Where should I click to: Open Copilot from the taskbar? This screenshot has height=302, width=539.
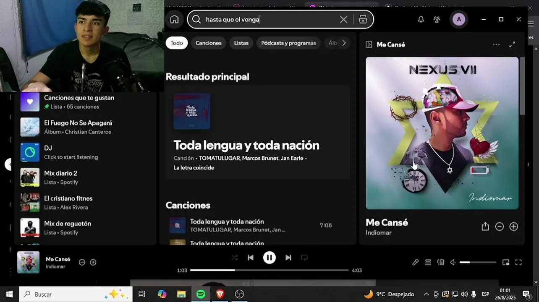click(162, 294)
